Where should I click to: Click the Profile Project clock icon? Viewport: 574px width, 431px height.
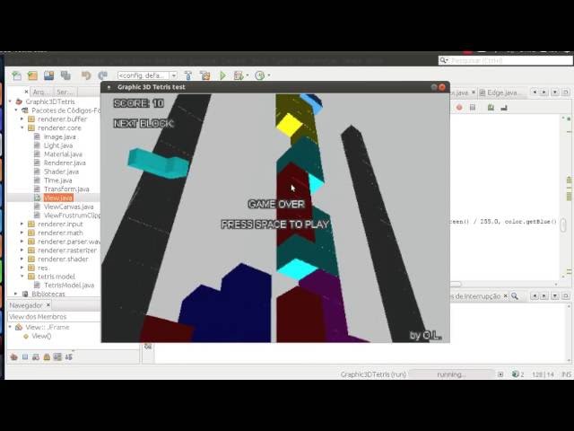[x=259, y=75]
